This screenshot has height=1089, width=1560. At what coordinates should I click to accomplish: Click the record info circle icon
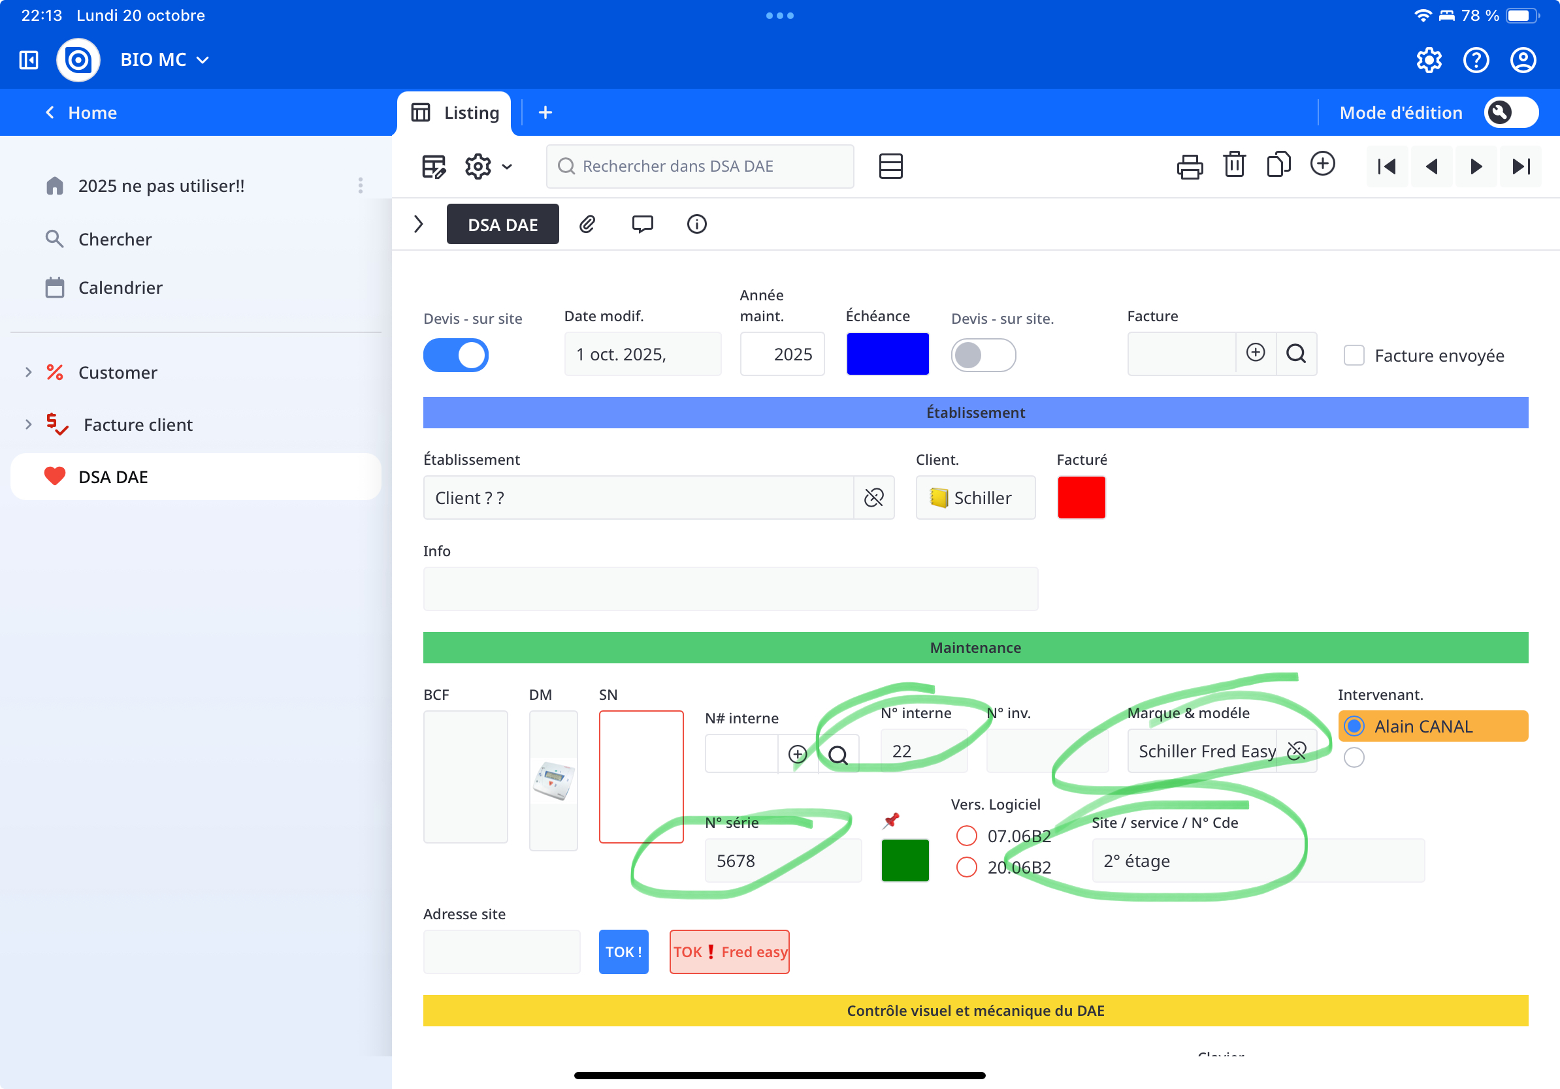pyautogui.click(x=696, y=224)
